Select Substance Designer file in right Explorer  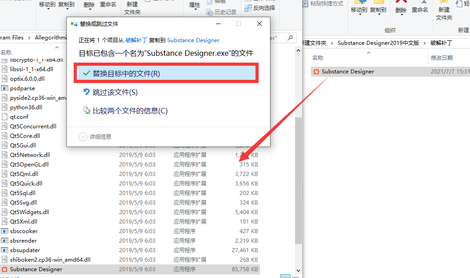point(390,72)
